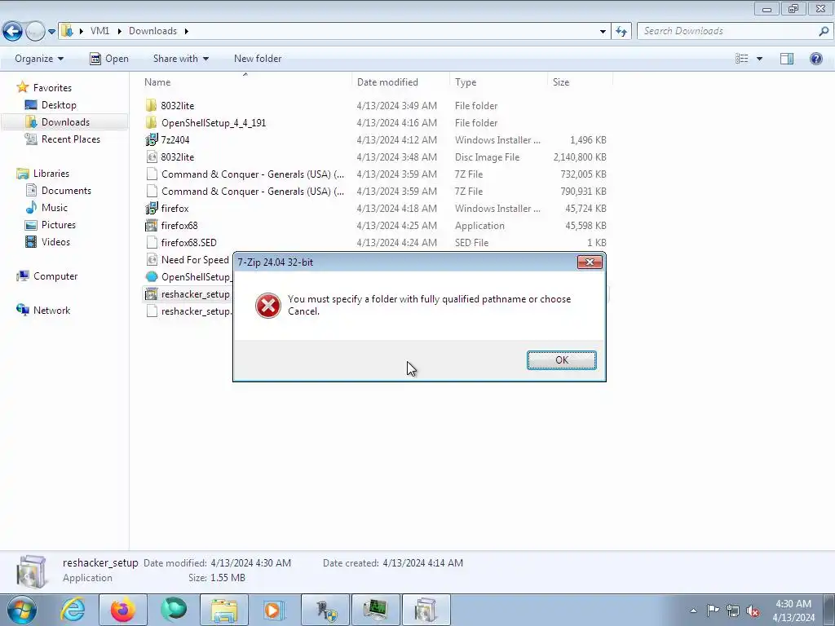This screenshot has width=835, height=626.
Task: Open the Windows Start button
Action: (22, 610)
